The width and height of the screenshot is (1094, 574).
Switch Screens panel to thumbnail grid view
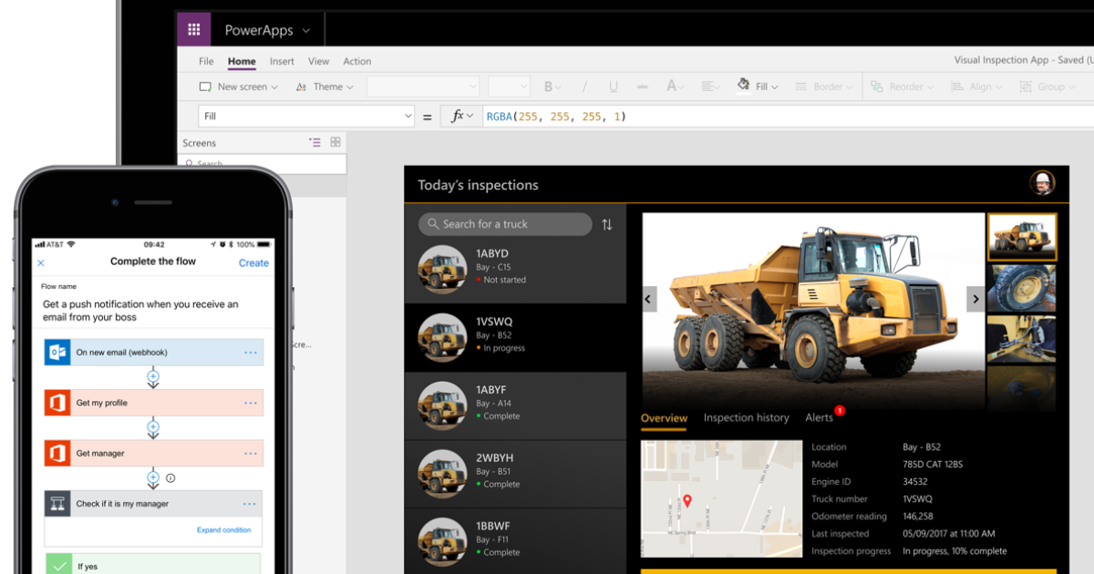(x=335, y=142)
